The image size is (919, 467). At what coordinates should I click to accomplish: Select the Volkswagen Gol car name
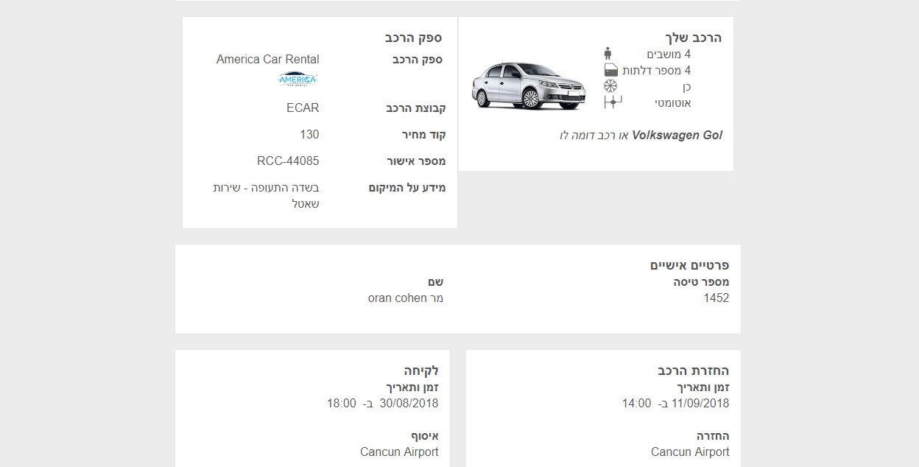click(677, 136)
